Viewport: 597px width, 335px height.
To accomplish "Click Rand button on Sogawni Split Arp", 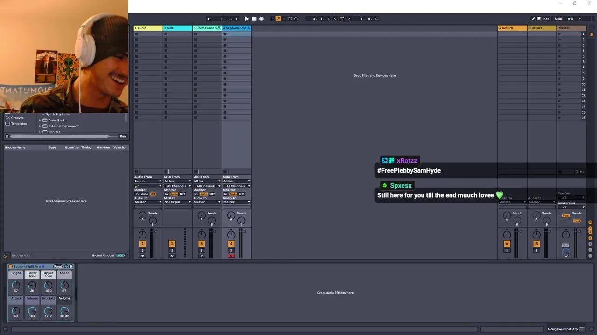I will 58,266.
